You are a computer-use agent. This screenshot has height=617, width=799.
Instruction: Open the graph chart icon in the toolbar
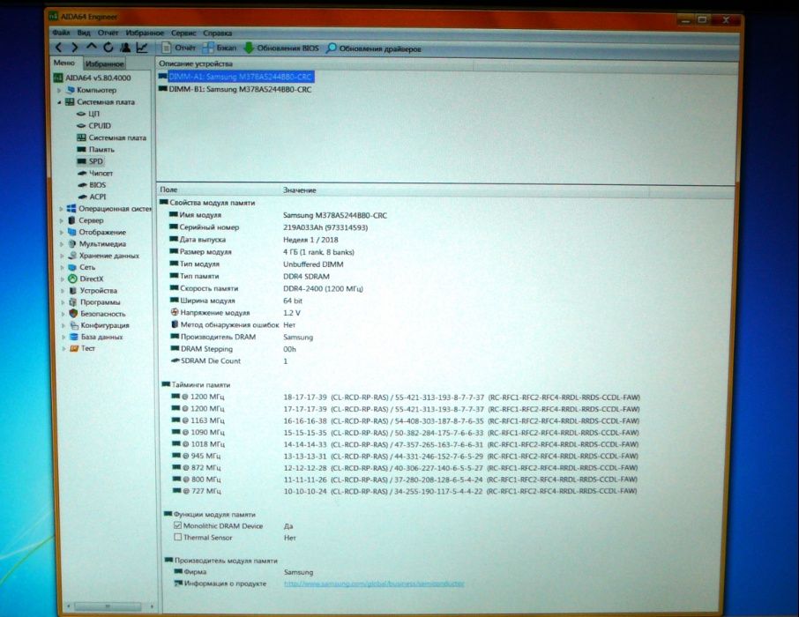pyautogui.click(x=142, y=48)
